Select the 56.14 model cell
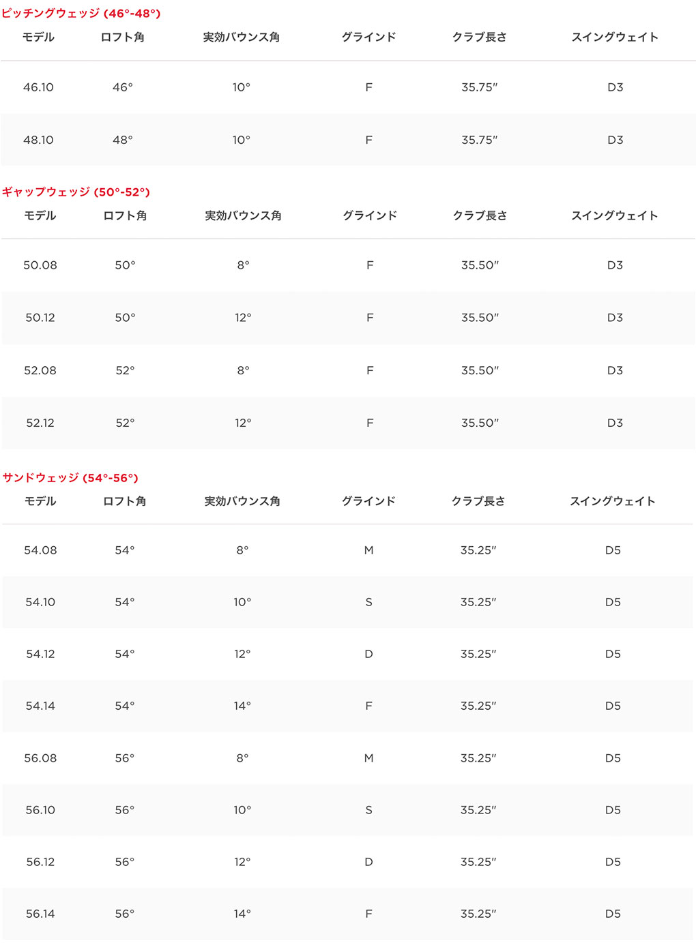Image resolution: width=696 pixels, height=943 pixels. (x=40, y=914)
